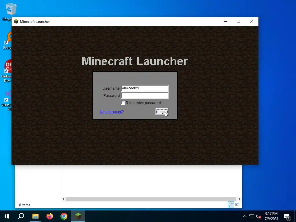Maximize the Minecraft Launcher window
296x222 pixels.
[x=238, y=21]
